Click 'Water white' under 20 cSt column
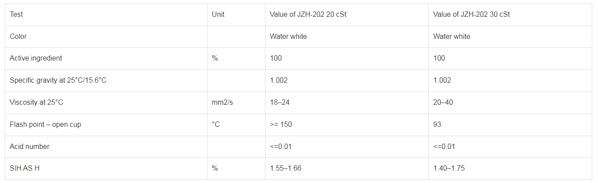Screen dimensions: 598x183 pyautogui.click(x=288, y=37)
